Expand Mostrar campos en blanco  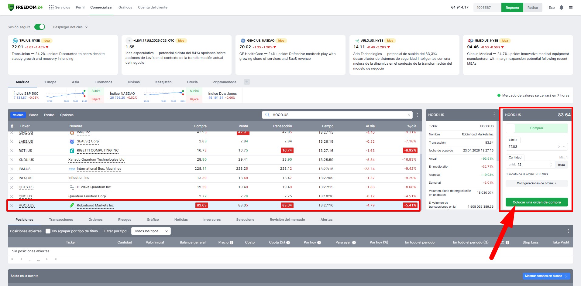click(x=546, y=276)
